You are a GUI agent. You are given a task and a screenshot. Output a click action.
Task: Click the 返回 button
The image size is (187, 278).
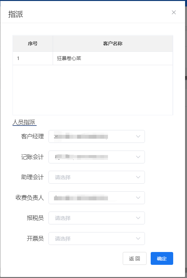(135, 258)
